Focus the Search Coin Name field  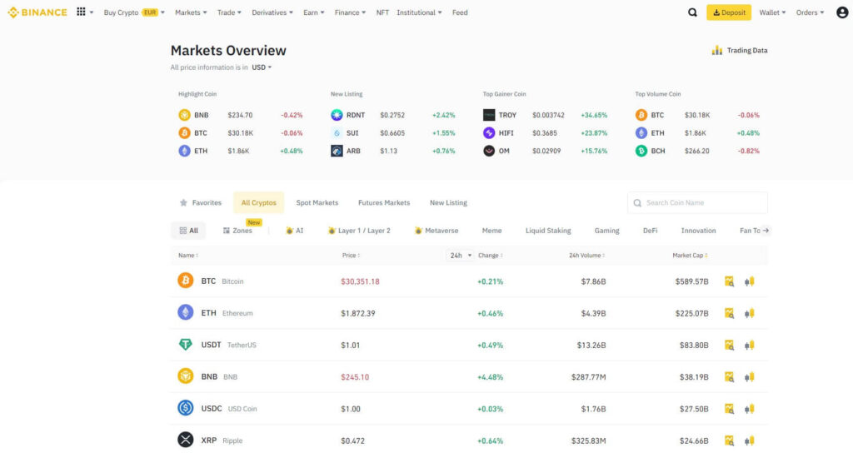click(x=697, y=202)
